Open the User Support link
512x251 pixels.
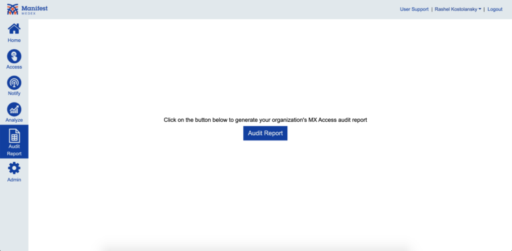(x=414, y=9)
